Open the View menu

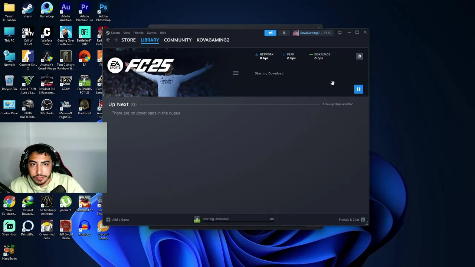click(x=127, y=33)
